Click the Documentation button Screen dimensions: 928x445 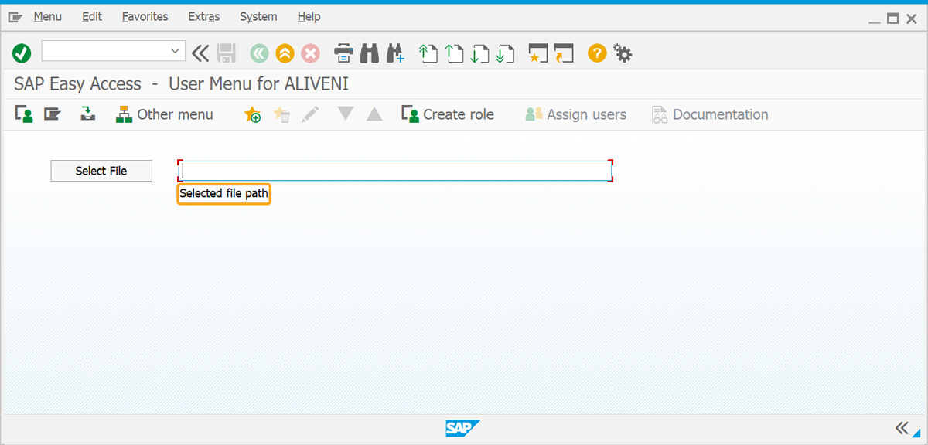click(710, 114)
